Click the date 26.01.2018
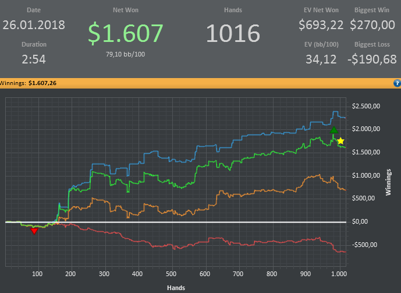The width and height of the screenshot is (401, 293). [x=34, y=25]
